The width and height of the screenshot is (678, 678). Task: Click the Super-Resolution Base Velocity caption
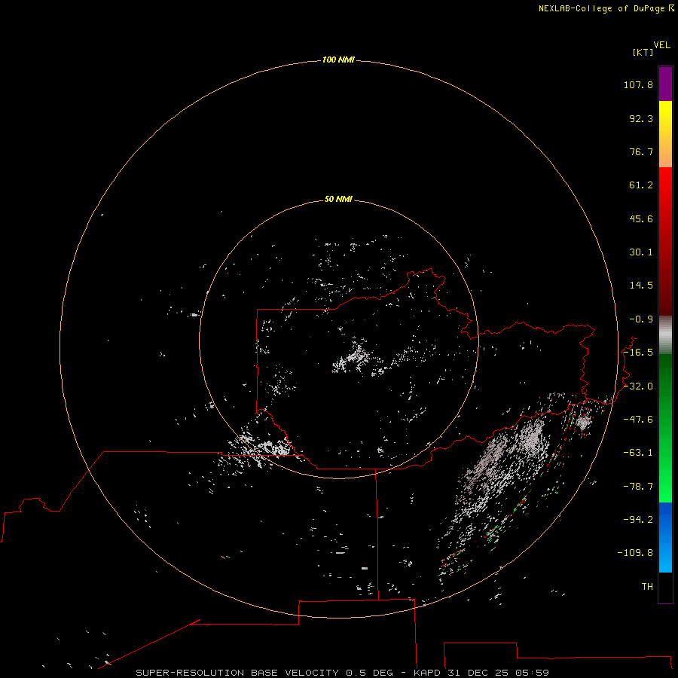click(x=343, y=673)
